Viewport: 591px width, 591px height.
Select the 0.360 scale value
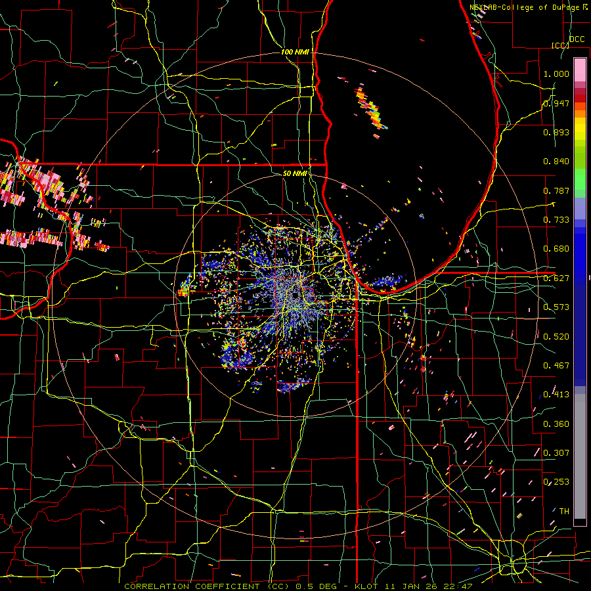tap(556, 424)
